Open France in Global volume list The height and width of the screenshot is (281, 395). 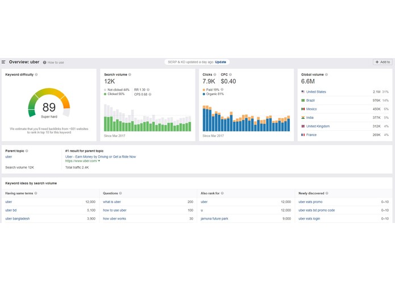point(311,135)
